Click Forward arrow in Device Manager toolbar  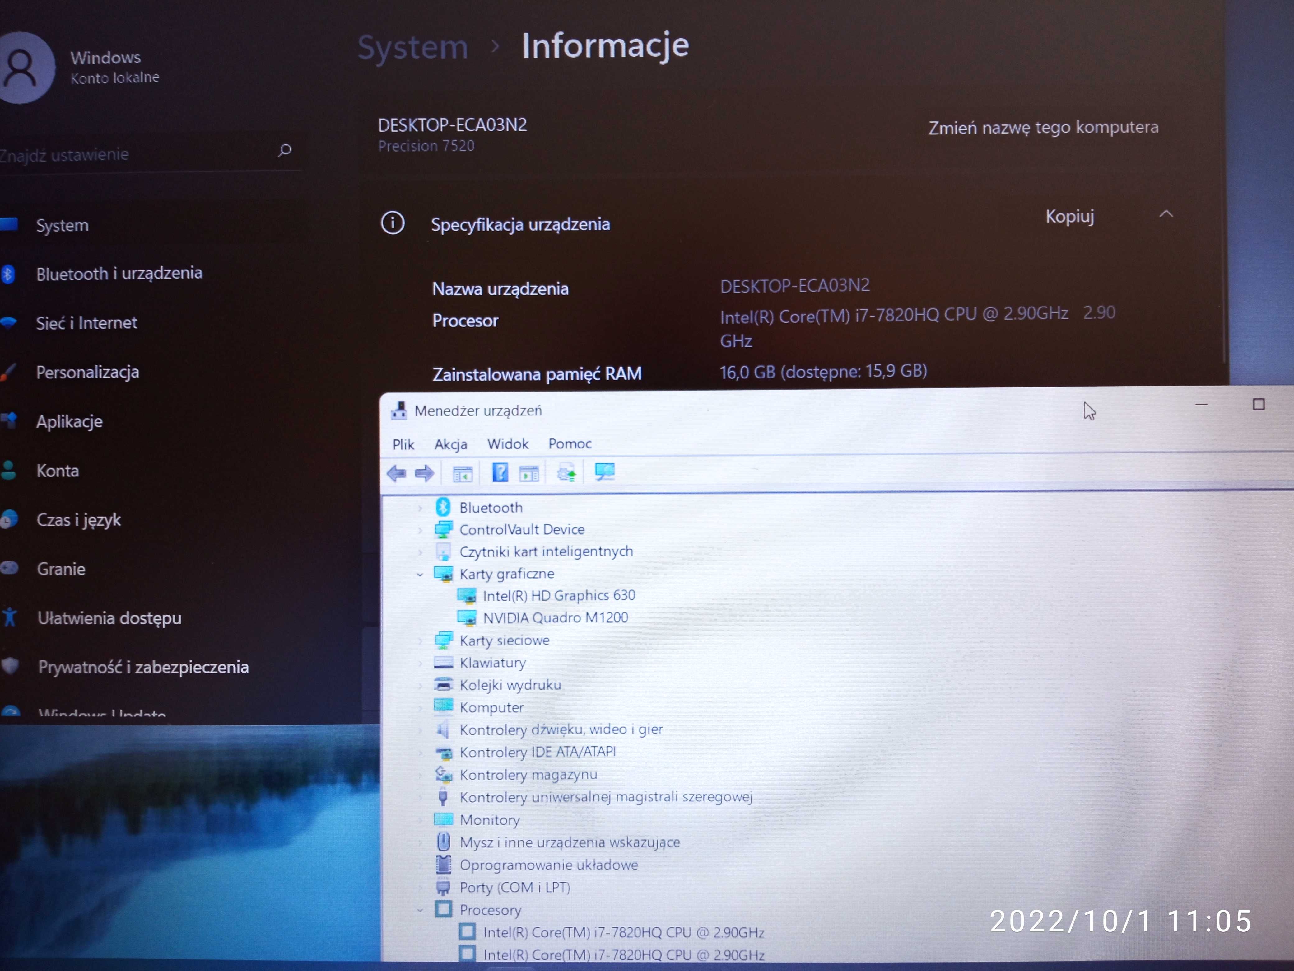tap(424, 473)
